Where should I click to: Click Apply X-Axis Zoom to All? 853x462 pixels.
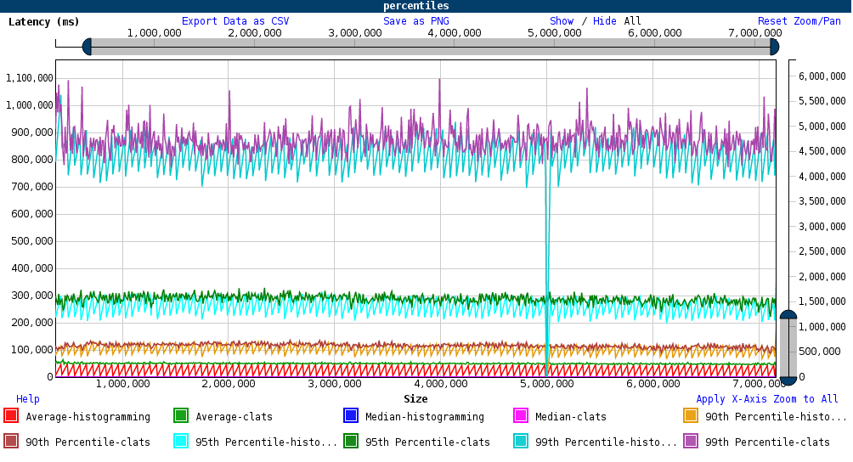pos(767,399)
